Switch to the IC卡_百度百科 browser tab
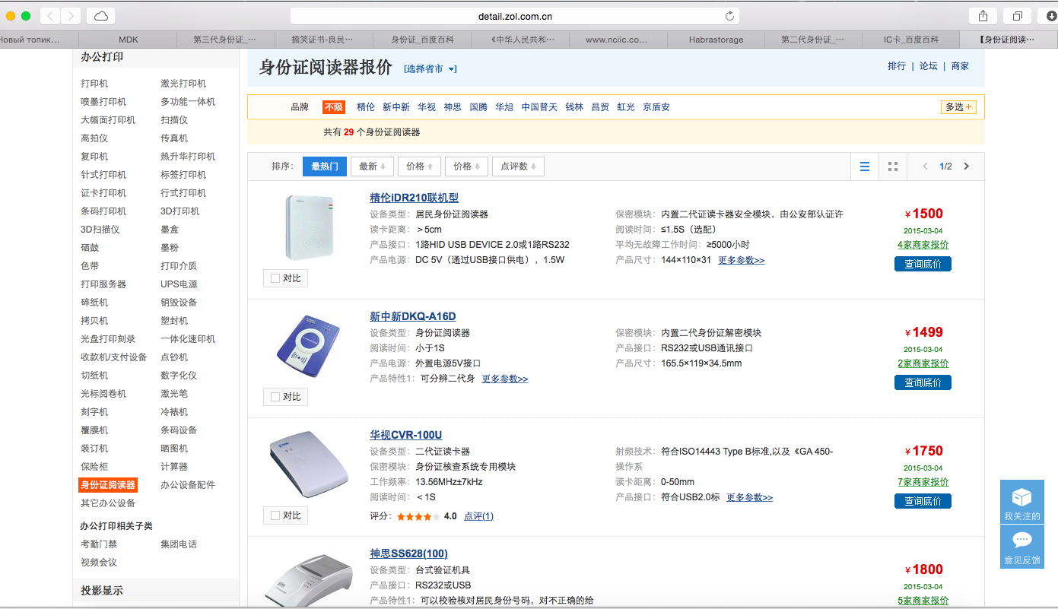1058x609 pixels. [911, 40]
